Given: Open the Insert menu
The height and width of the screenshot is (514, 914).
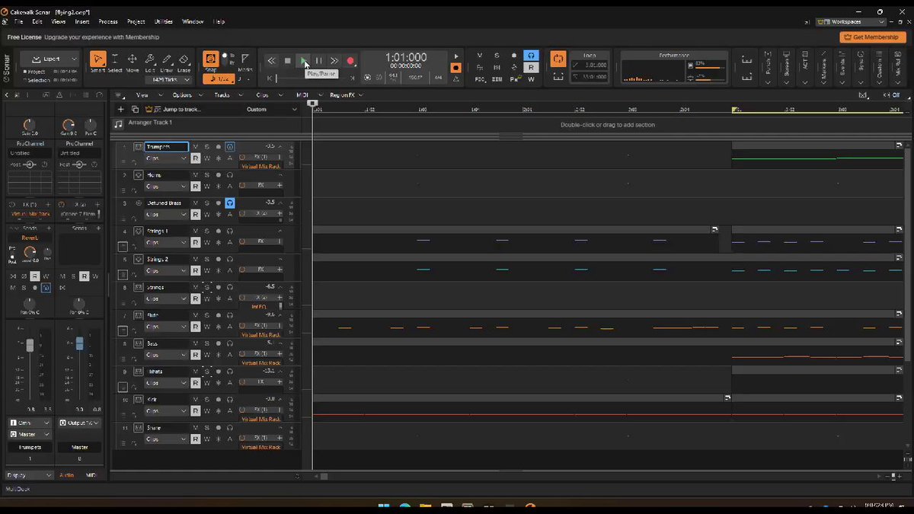Looking at the screenshot, I should [81, 21].
